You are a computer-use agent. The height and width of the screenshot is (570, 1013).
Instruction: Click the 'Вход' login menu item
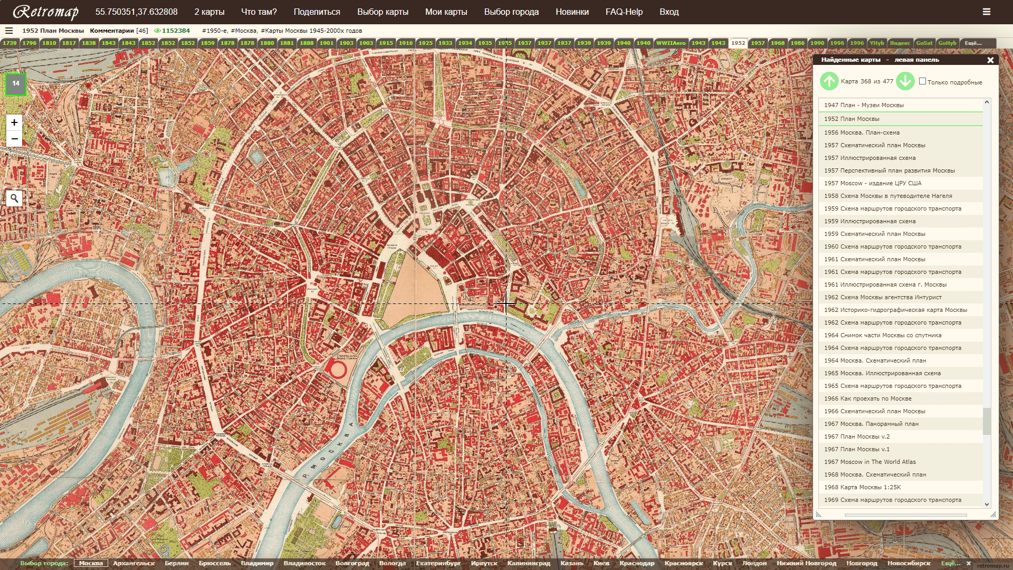point(668,12)
